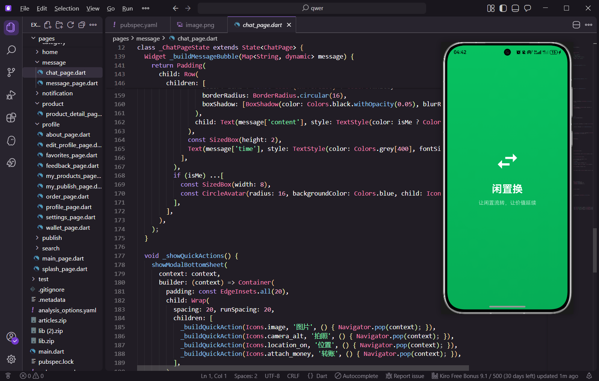This screenshot has height=381, width=599.
Task: Click the split editor layout icon
Action: point(576,25)
